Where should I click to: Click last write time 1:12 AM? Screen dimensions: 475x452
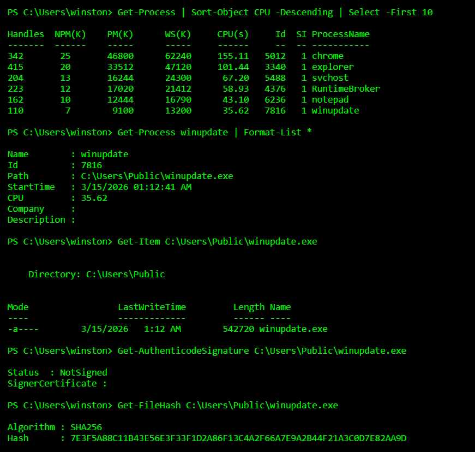[163, 329]
